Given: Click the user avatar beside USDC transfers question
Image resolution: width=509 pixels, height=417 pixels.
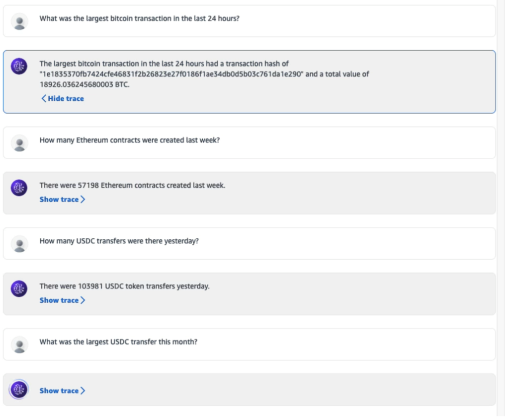Looking at the screenshot, I should click(19, 243).
